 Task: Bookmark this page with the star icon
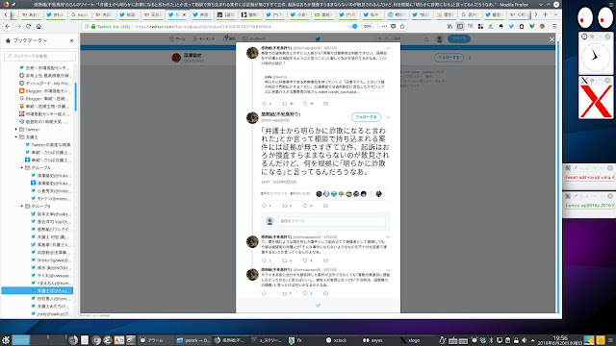click(x=402, y=26)
